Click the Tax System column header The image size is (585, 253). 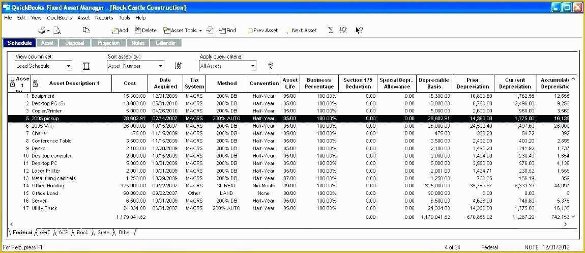(x=194, y=83)
